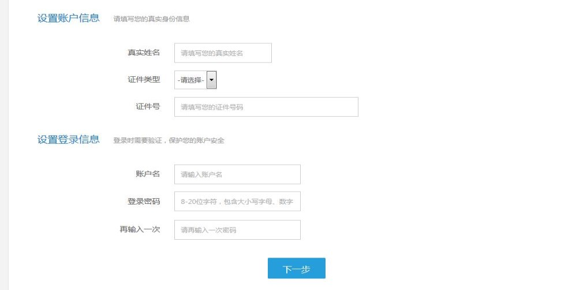Click the 真实姓名 field label
The height and width of the screenshot is (290, 572).
pyautogui.click(x=144, y=53)
